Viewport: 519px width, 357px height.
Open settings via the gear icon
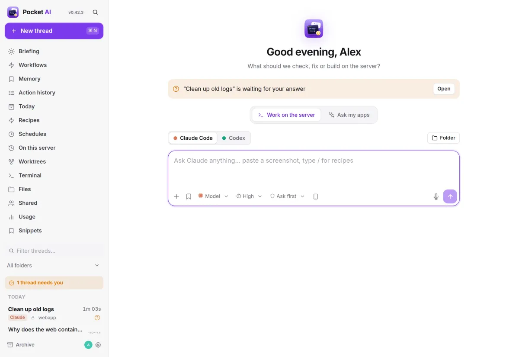pos(98,345)
